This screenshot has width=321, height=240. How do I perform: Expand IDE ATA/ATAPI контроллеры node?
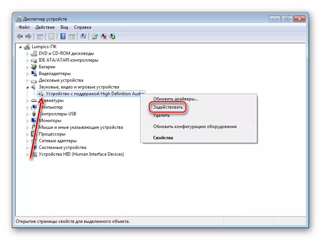click(x=27, y=60)
